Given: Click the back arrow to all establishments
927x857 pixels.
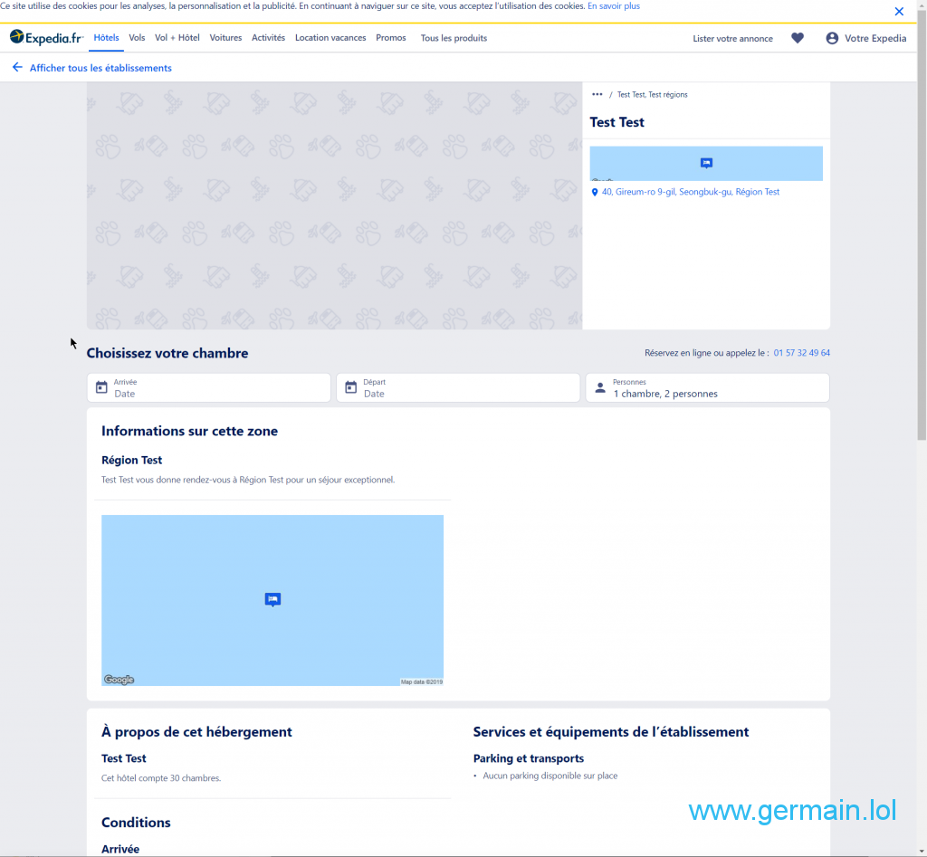Looking at the screenshot, I should (x=17, y=68).
